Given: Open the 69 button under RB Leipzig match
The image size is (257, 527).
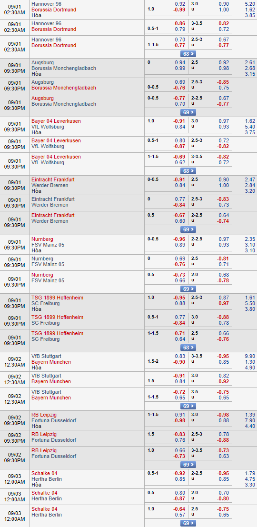Looking at the screenshot, I should [188, 465].
